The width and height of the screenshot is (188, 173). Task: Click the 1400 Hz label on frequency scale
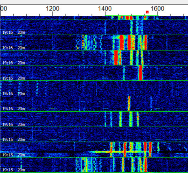(105, 9)
